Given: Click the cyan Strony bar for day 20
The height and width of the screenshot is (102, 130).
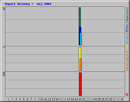Looking at the screenshot, I should [x=81, y=39].
